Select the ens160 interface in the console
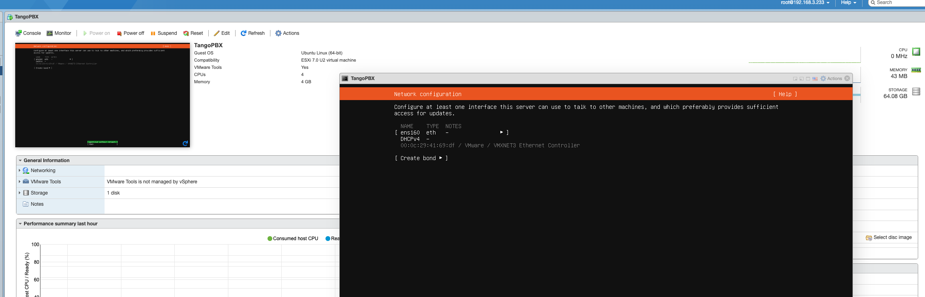The width and height of the screenshot is (925, 297). coord(452,132)
